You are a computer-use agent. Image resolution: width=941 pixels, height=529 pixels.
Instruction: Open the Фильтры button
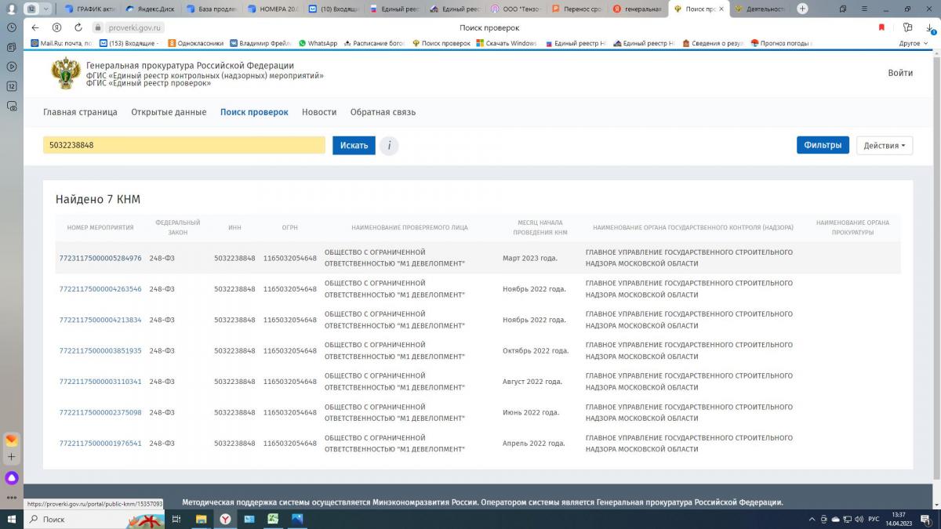point(823,145)
